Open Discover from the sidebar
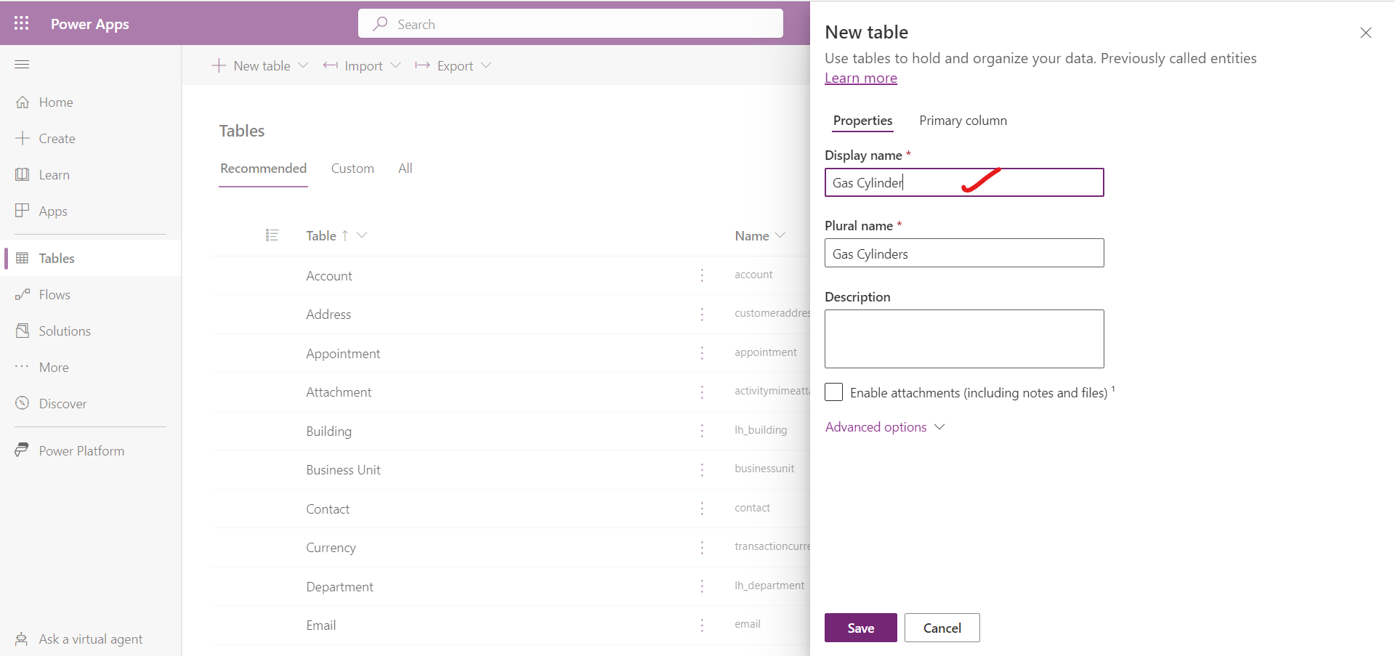Viewport: 1395px width, 656px height. tap(62, 403)
